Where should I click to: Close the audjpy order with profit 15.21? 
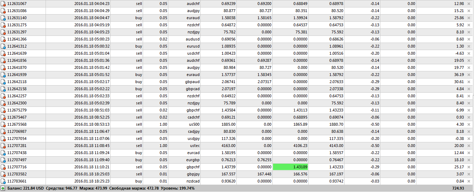[x=469, y=11]
